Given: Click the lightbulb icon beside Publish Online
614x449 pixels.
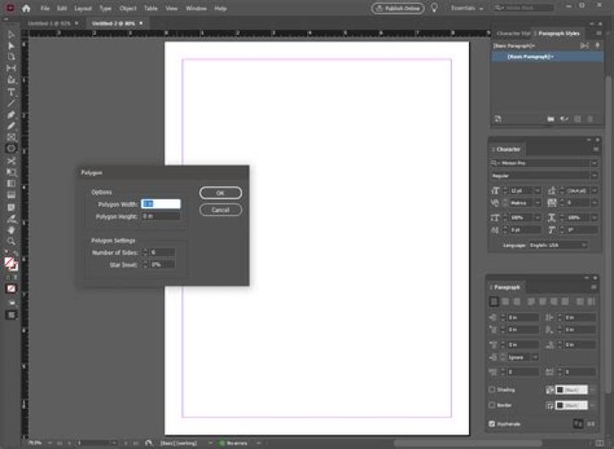Looking at the screenshot, I should pyautogui.click(x=434, y=8).
